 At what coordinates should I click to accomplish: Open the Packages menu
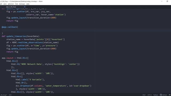(22, 4)
